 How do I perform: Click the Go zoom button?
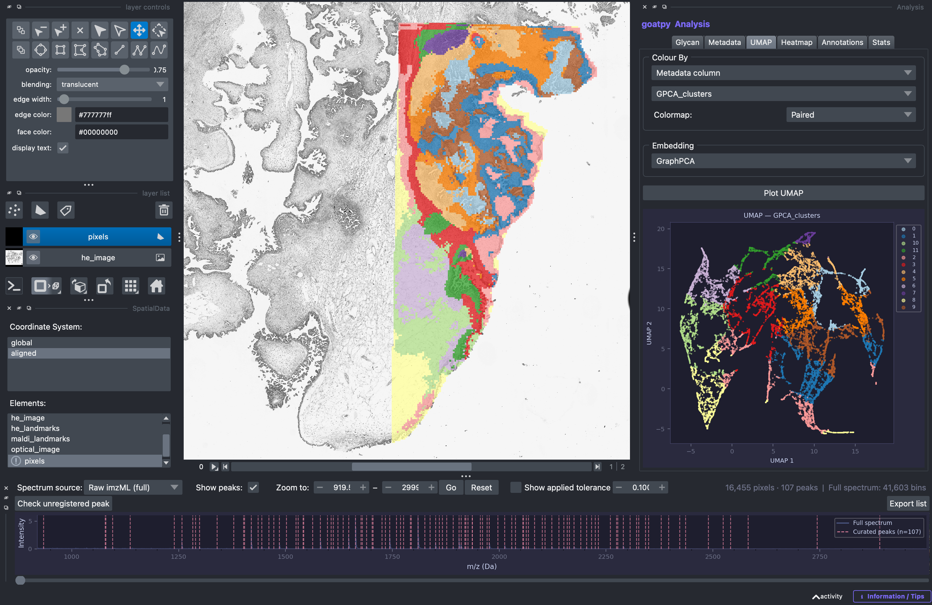click(451, 488)
